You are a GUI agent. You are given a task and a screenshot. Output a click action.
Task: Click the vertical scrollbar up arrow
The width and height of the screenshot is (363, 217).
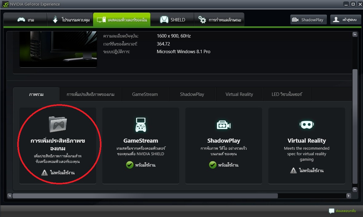pos(355,34)
